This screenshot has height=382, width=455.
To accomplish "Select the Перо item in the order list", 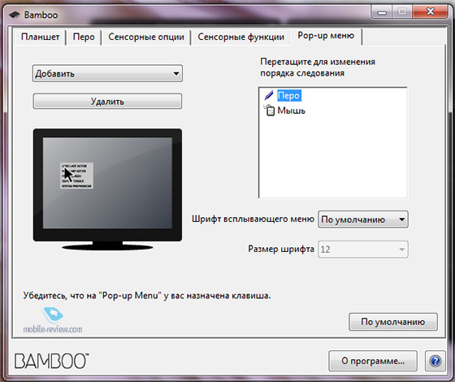I will click(289, 96).
